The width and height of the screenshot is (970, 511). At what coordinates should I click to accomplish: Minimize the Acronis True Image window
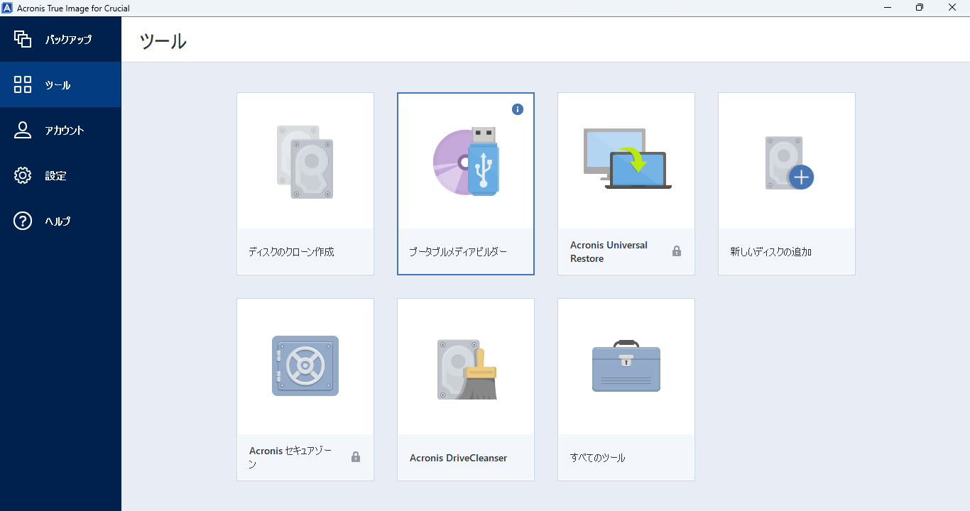pyautogui.click(x=888, y=8)
